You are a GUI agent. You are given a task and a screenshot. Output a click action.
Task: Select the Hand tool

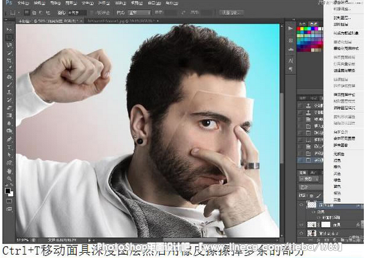(x=9, y=171)
